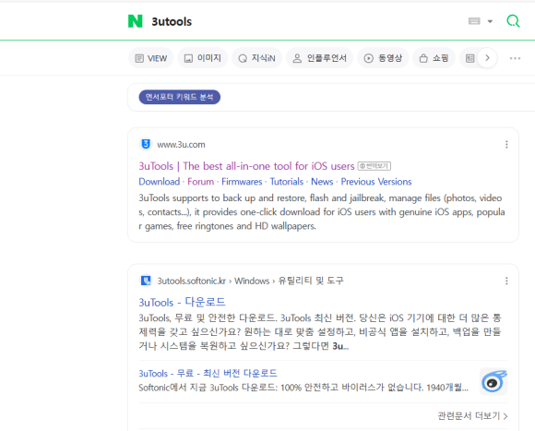Expand 관련문서 더보기 related documents
Viewport: 535px width, 431px height.
click(473, 416)
